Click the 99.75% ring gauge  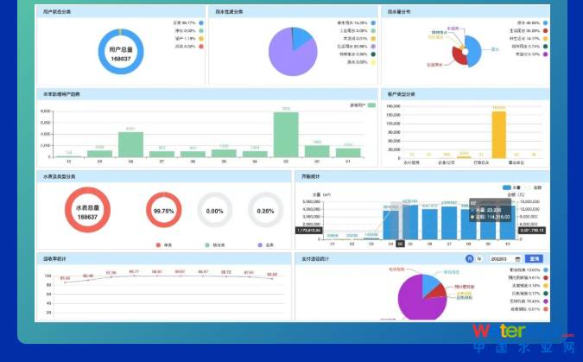click(163, 211)
